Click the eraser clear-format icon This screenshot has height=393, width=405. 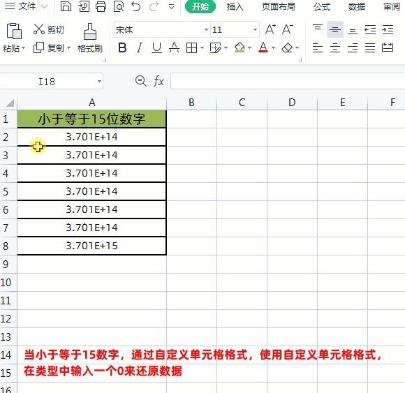click(287, 47)
